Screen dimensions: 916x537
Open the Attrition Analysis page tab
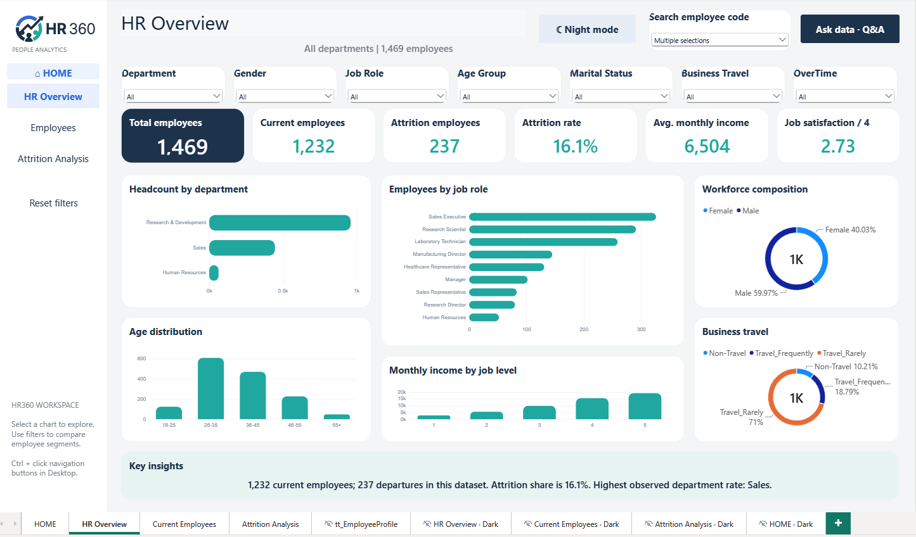coord(270,524)
